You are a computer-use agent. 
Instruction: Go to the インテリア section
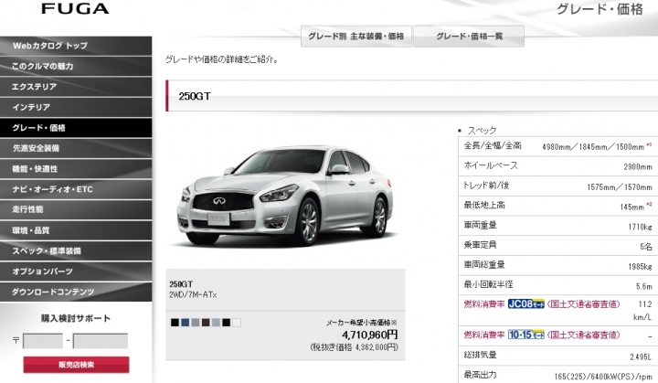click(76, 108)
